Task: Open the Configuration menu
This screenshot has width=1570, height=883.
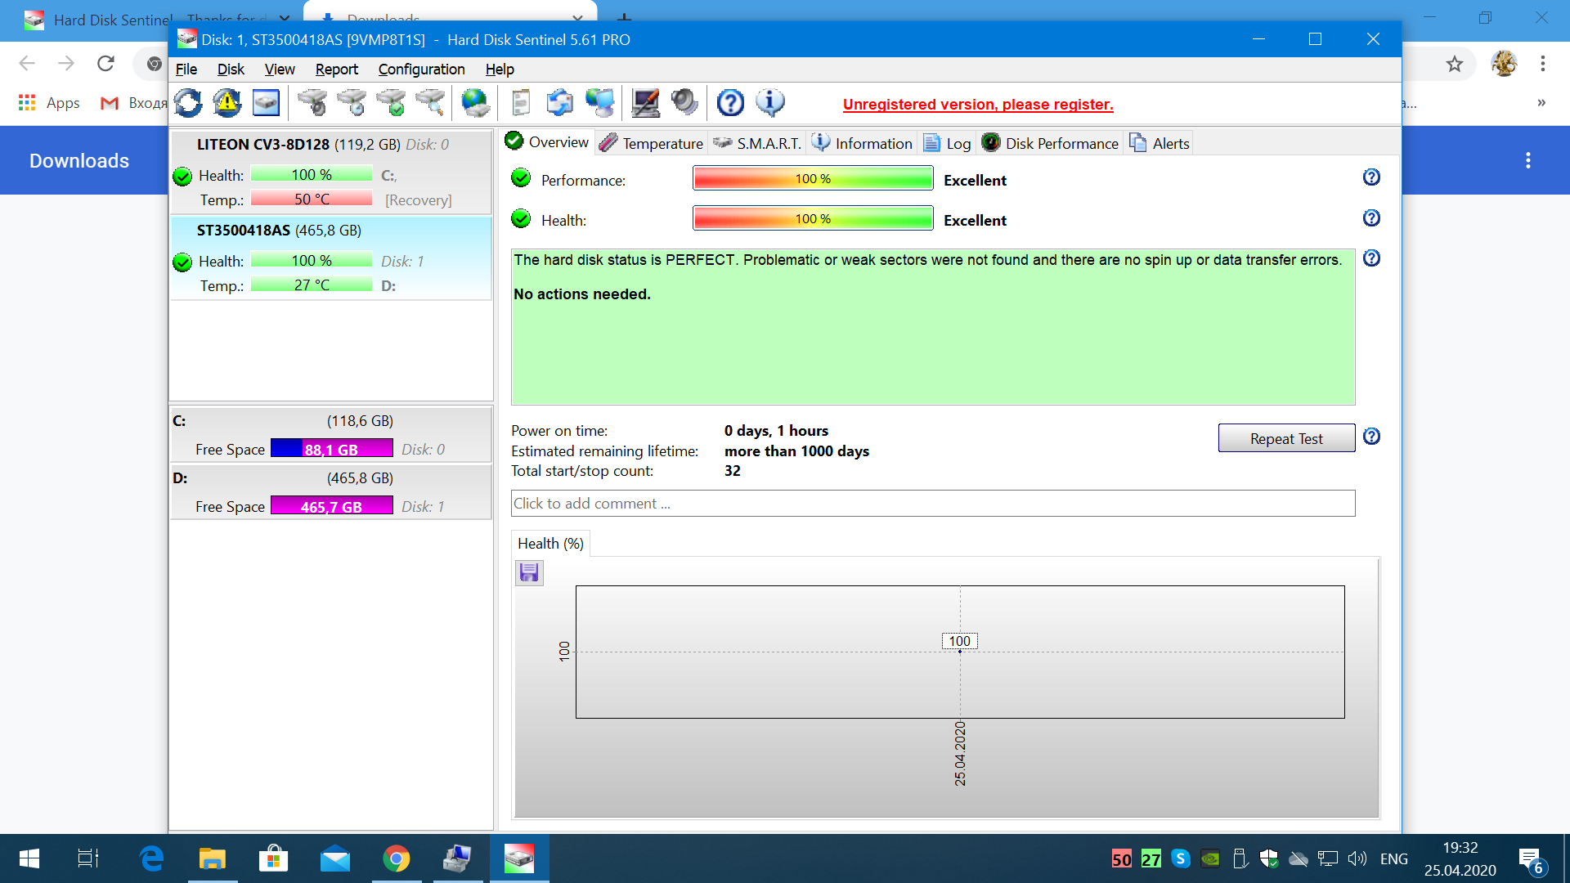Action: (421, 69)
